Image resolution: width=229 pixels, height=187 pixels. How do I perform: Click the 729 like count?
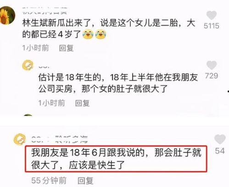(212, 76)
